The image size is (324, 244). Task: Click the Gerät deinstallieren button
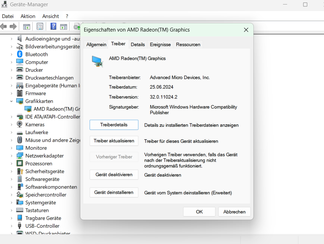coord(114,192)
